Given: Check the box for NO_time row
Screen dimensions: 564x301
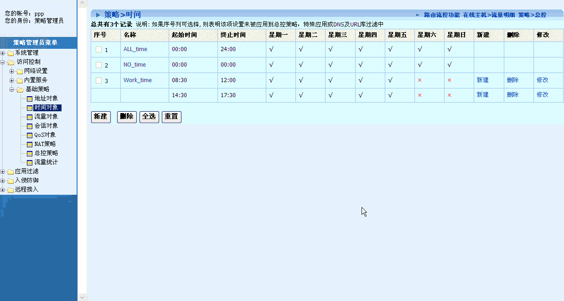Looking at the screenshot, I should (x=98, y=65).
